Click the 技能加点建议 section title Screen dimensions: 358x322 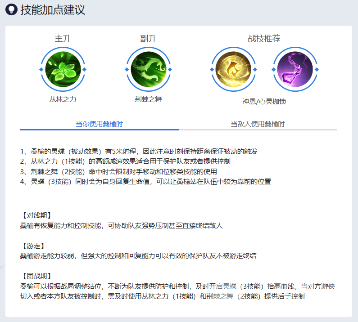coord(53,10)
